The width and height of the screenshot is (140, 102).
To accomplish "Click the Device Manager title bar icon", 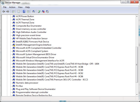I will [3, 3].
